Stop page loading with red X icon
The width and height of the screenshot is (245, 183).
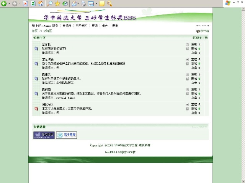(x=26, y=3)
